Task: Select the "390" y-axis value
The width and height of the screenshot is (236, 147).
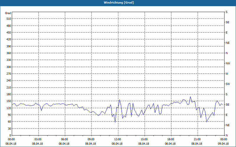Action: tap(9, 46)
